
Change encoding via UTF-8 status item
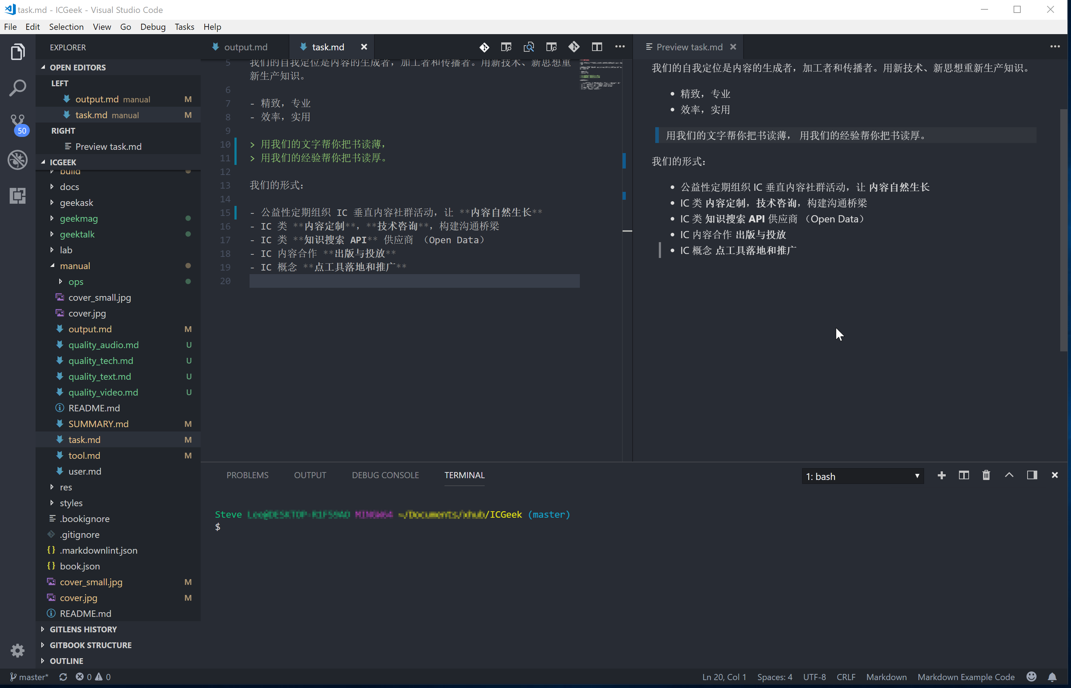point(814,677)
